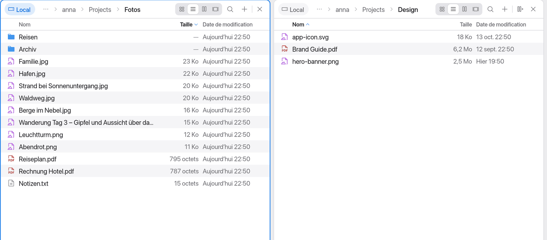Click plus icon in Design pane
This screenshot has height=240, width=547.
point(505,9)
